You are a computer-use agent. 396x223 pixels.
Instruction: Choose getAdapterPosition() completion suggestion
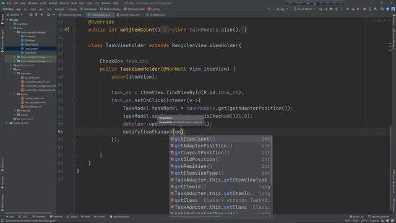(220, 146)
